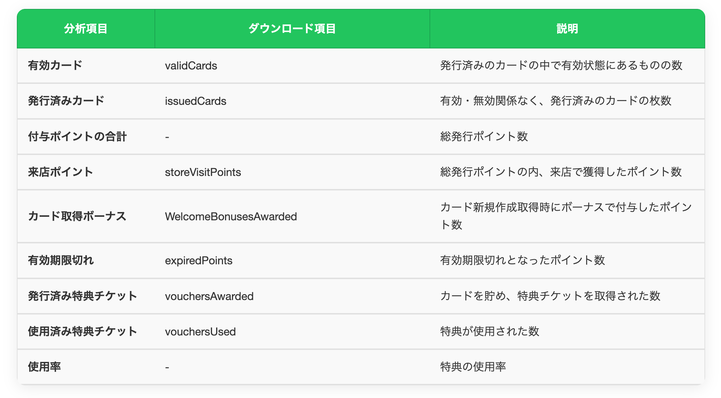
Task: Select the 発行済み特典チケット row label
Action: (x=83, y=296)
